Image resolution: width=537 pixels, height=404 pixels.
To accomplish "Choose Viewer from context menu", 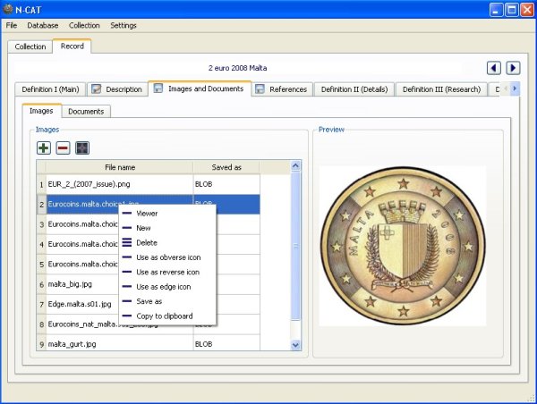I will pyautogui.click(x=167, y=214).
